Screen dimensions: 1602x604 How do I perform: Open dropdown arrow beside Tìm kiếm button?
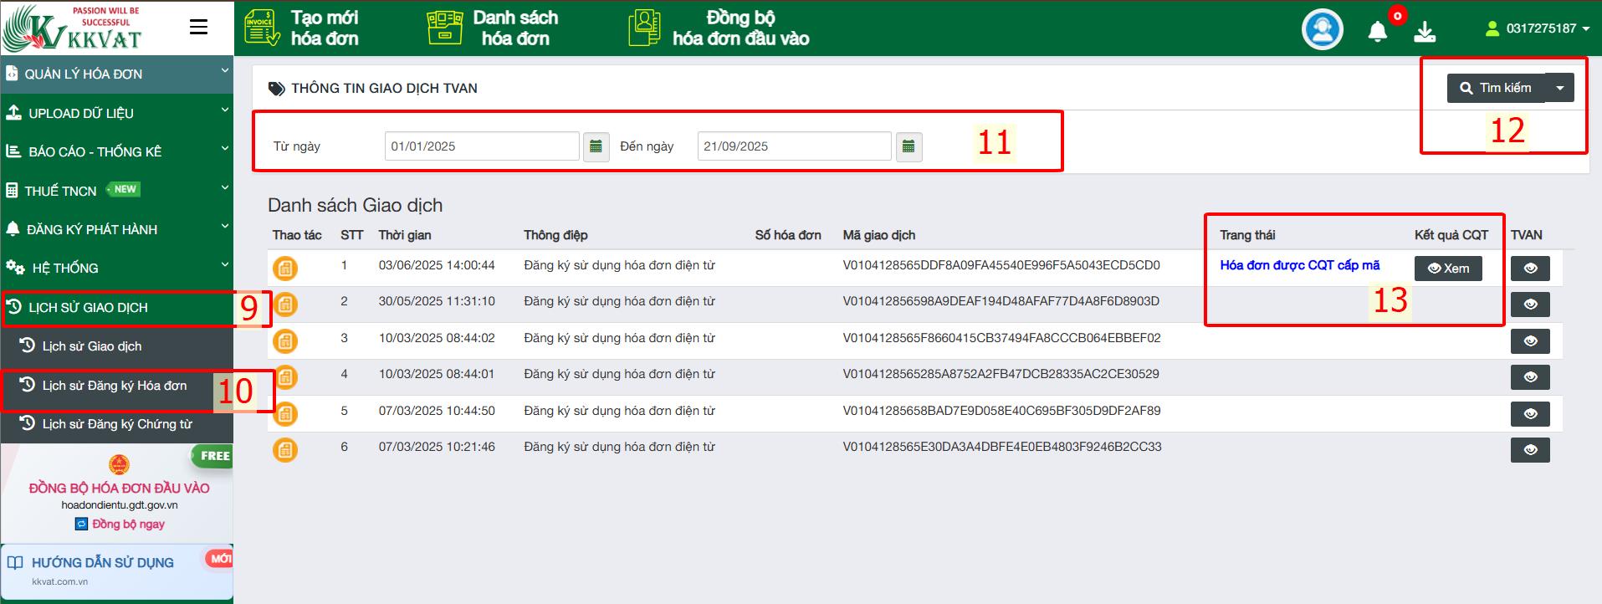point(1559,88)
